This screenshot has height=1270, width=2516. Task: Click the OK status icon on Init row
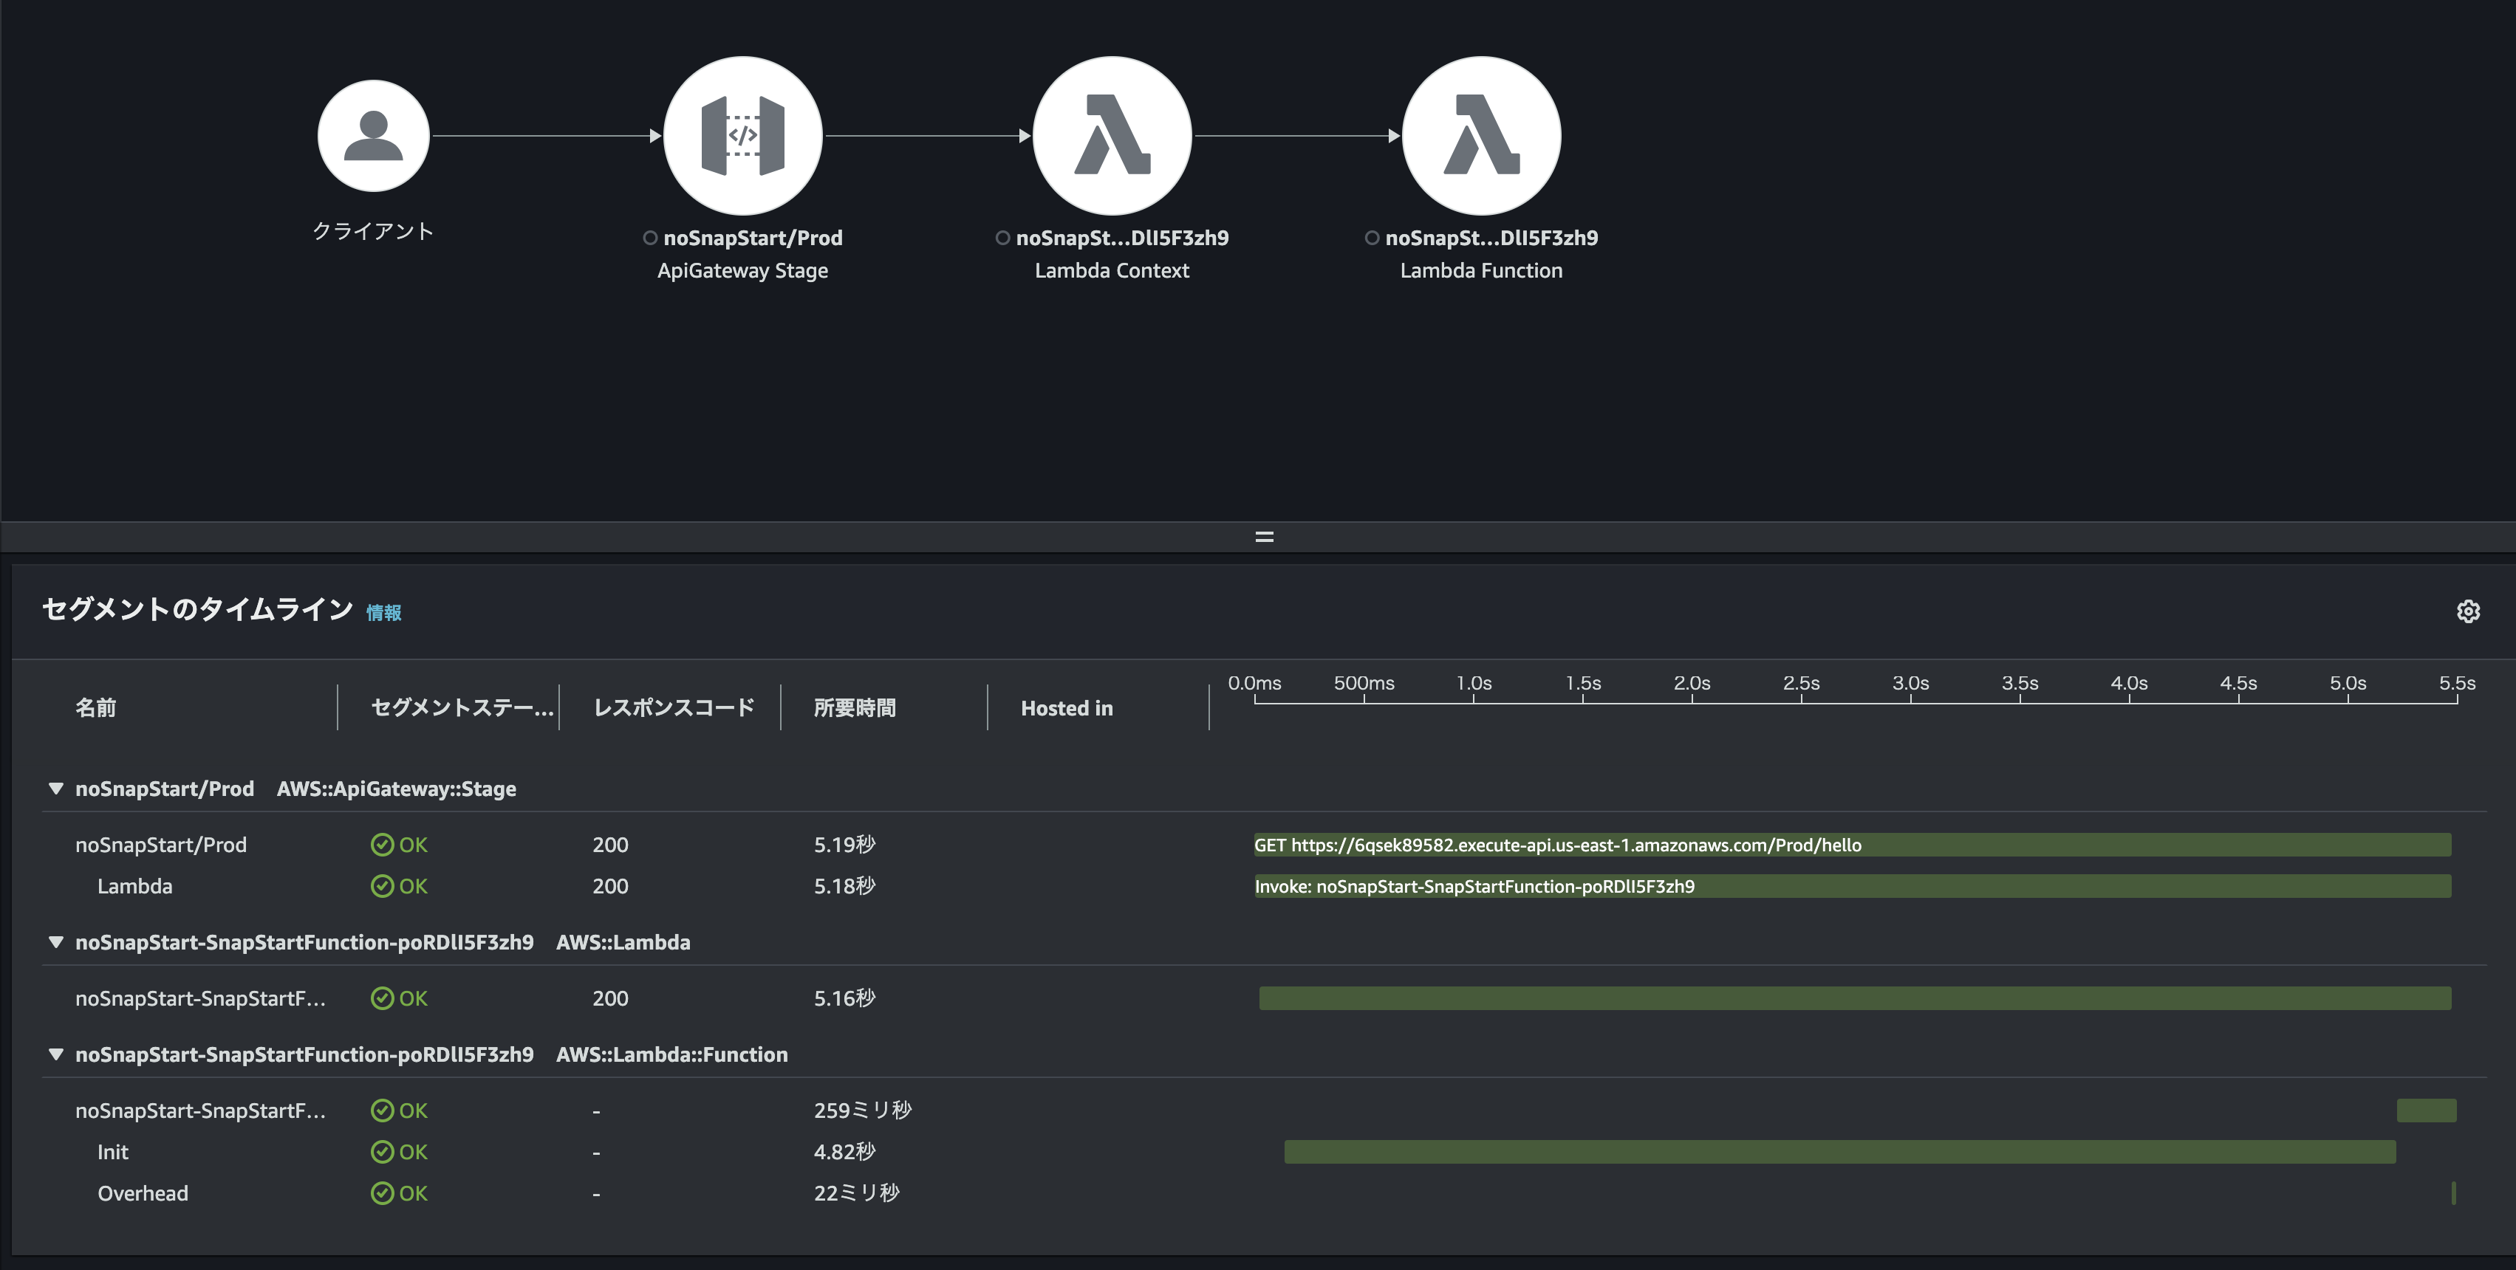[x=382, y=1152]
